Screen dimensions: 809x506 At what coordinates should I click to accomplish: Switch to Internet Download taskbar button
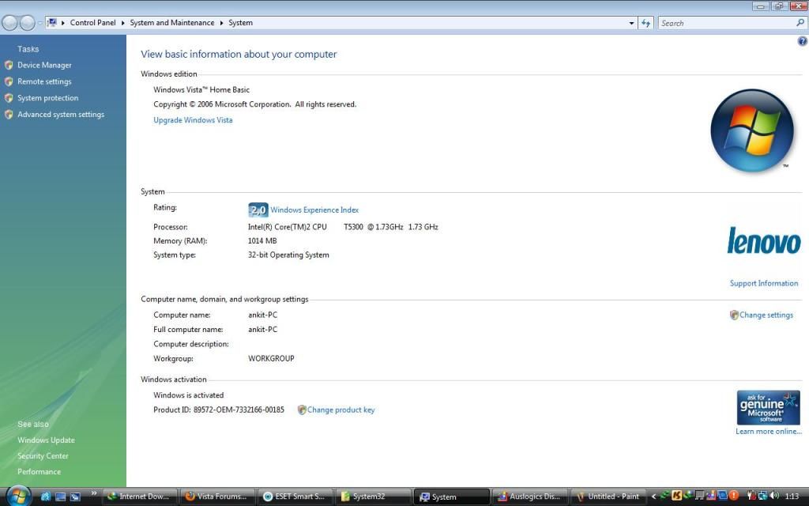(x=140, y=497)
